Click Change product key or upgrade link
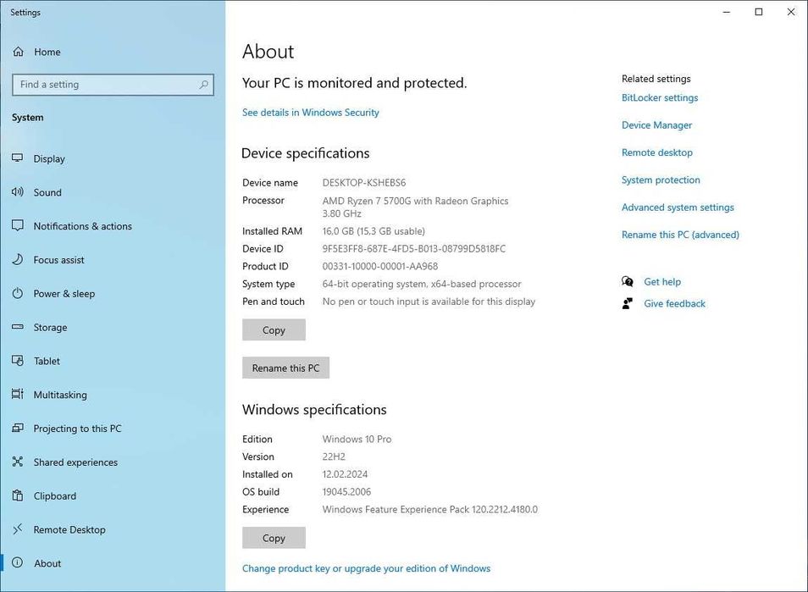 [x=367, y=568]
